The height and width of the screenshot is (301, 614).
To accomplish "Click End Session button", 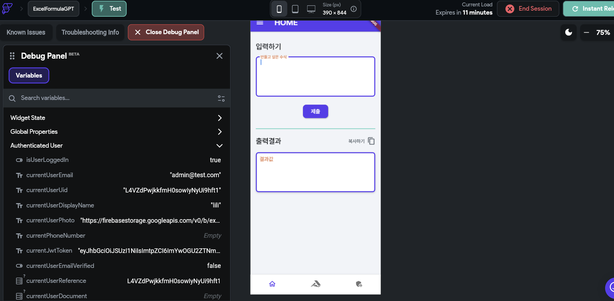I will tap(528, 9).
